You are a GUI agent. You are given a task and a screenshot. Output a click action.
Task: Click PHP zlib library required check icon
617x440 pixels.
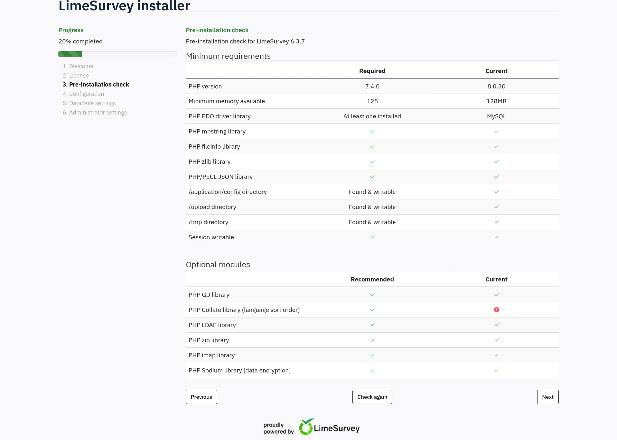point(372,161)
